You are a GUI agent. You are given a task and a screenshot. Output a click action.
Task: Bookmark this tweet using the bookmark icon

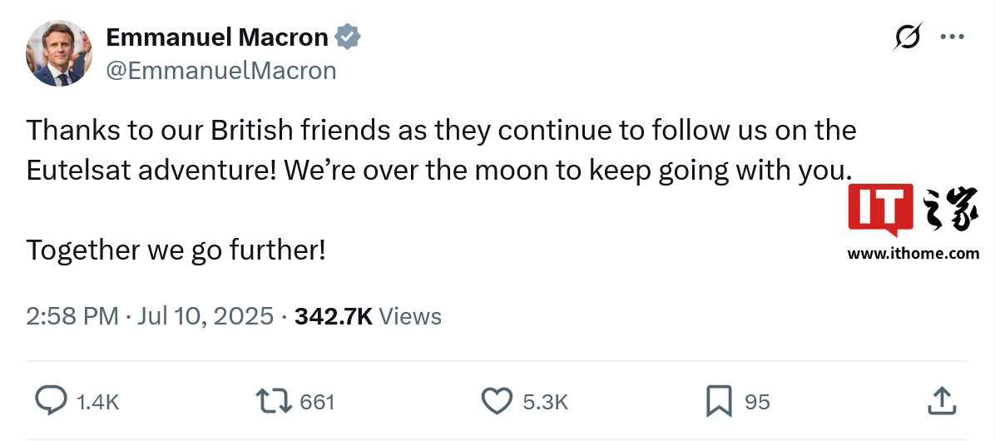click(x=719, y=402)
